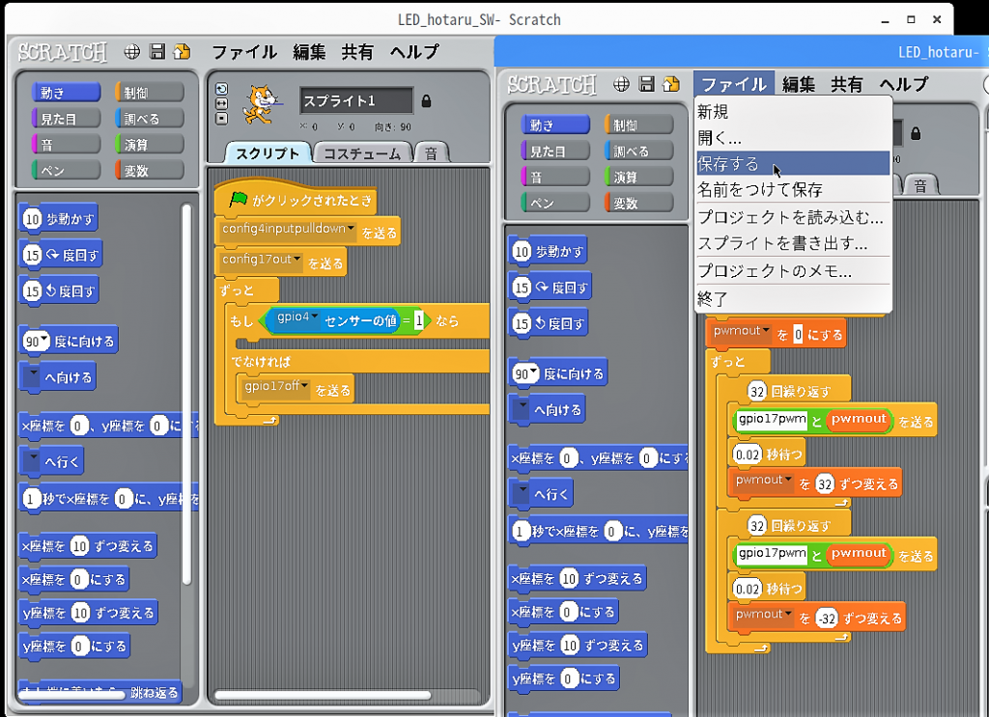The image size is (989, 717).
Task: Choose プロジェクトのメモ… from the ファイル menu
Action: 793,271
